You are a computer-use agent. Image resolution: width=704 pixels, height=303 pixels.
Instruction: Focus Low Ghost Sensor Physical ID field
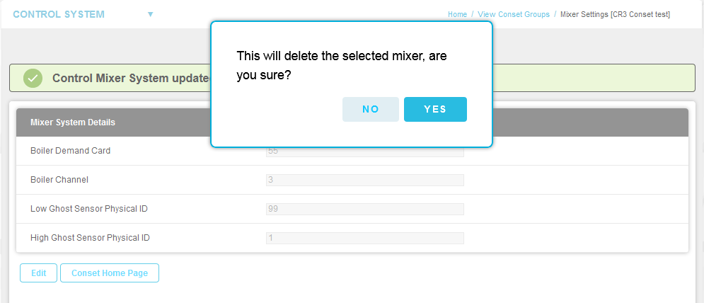click(x=364, y=209)
